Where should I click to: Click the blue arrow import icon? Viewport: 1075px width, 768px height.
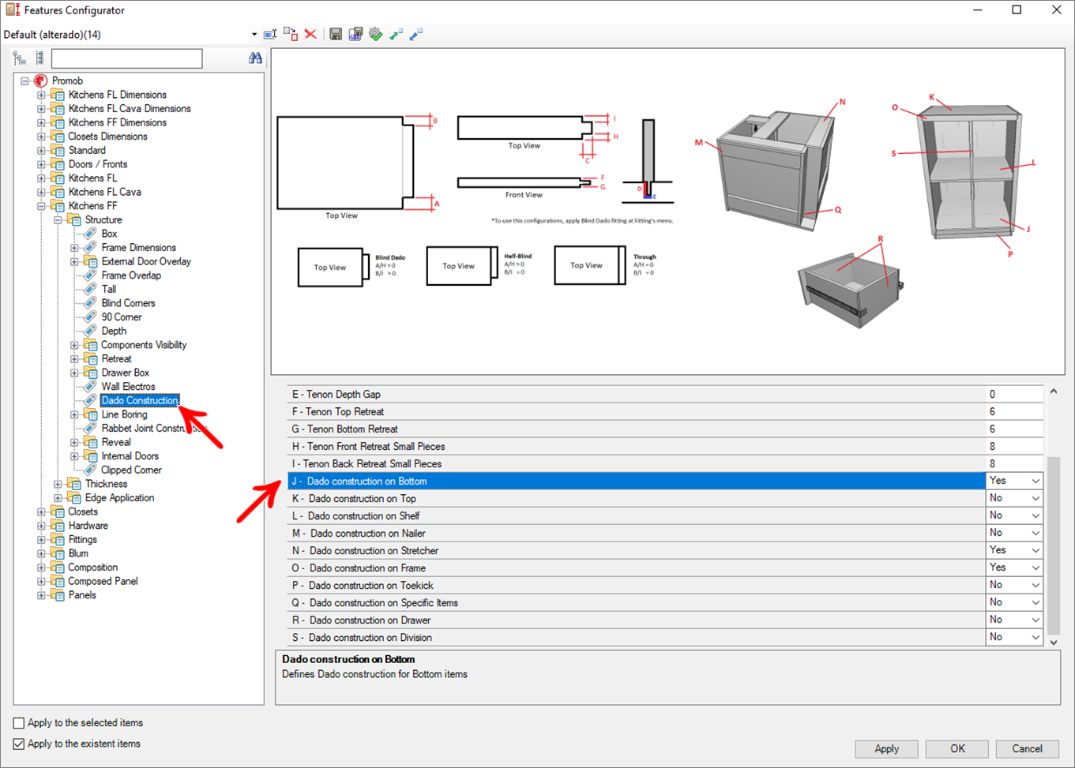tap(416, 34)
